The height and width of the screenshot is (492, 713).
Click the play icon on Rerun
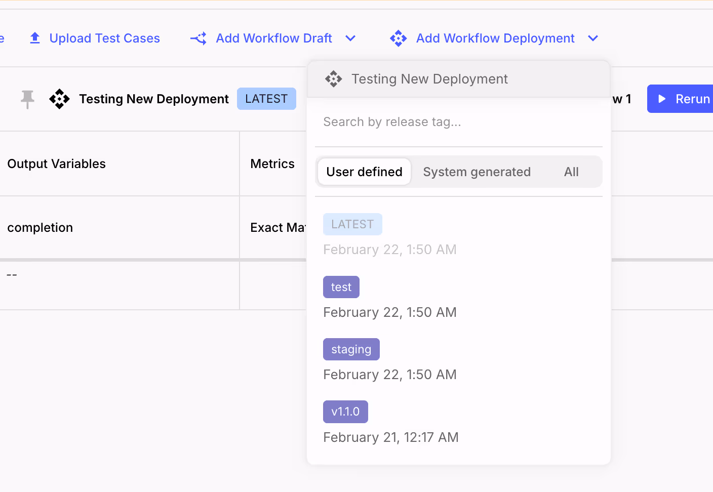662,99
